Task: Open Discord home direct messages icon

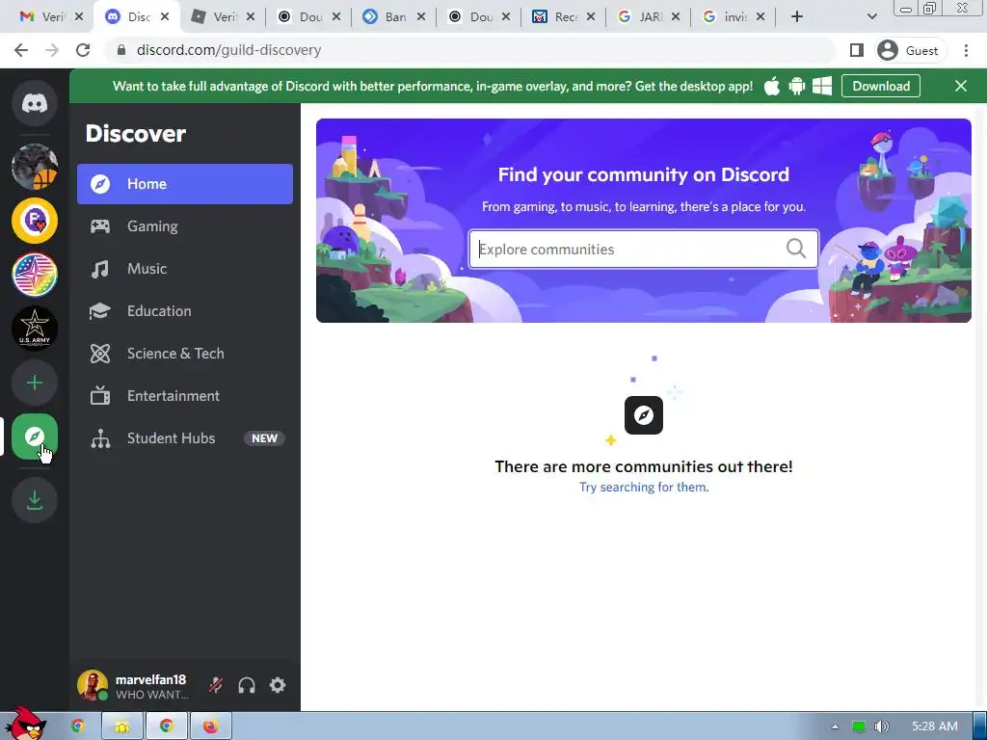Action: (35, 103)
